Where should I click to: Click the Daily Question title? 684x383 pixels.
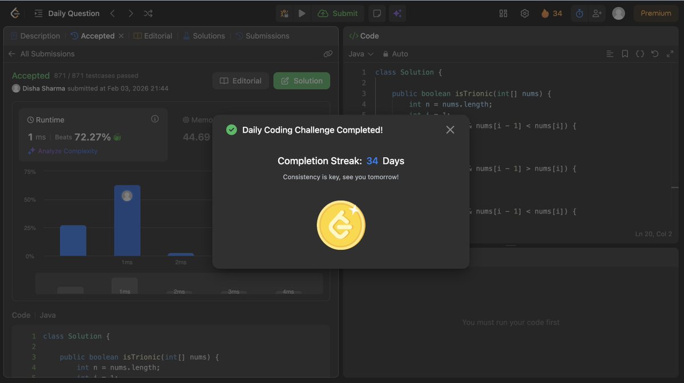click(74, 13)
